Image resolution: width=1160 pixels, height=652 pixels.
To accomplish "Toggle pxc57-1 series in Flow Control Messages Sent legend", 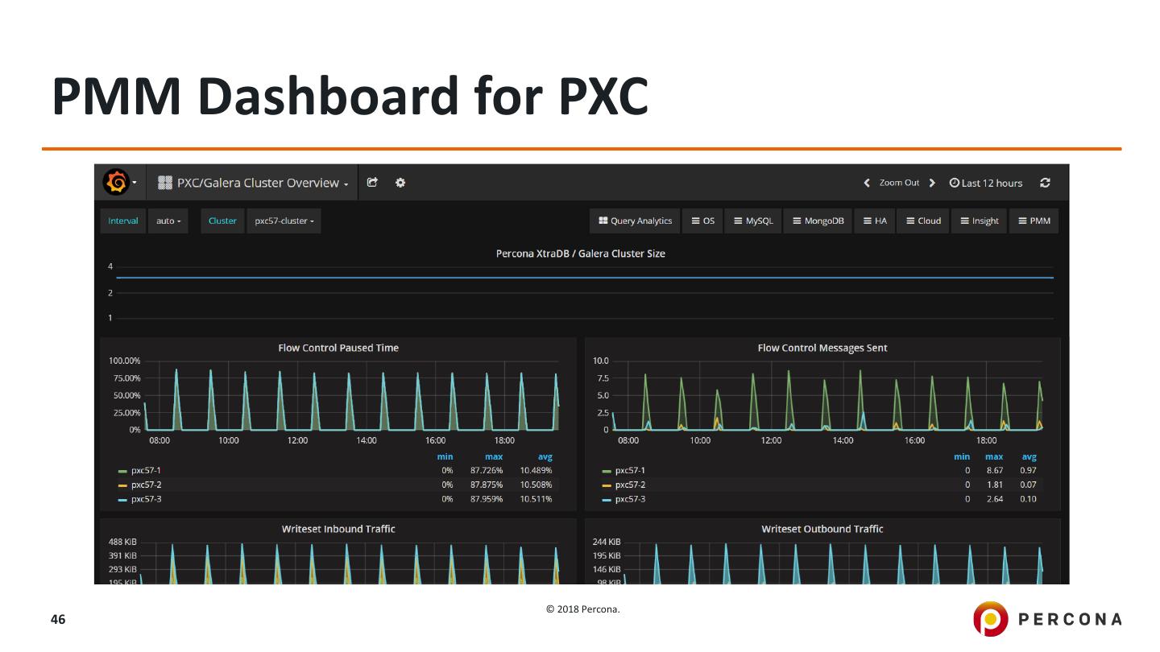I will click(630, 470).
